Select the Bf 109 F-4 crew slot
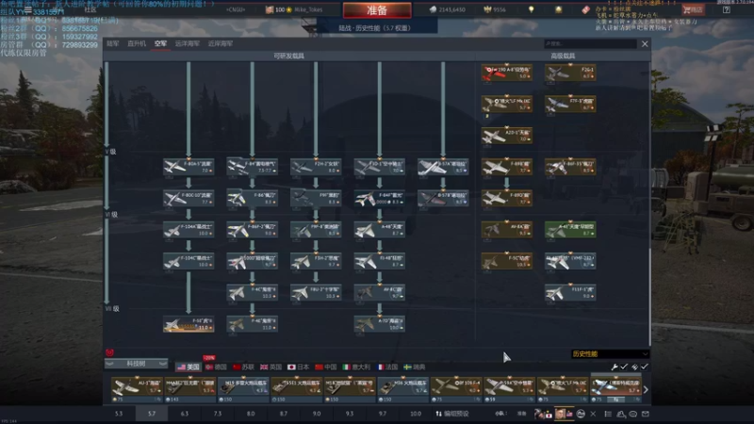 tap(456, 389)
